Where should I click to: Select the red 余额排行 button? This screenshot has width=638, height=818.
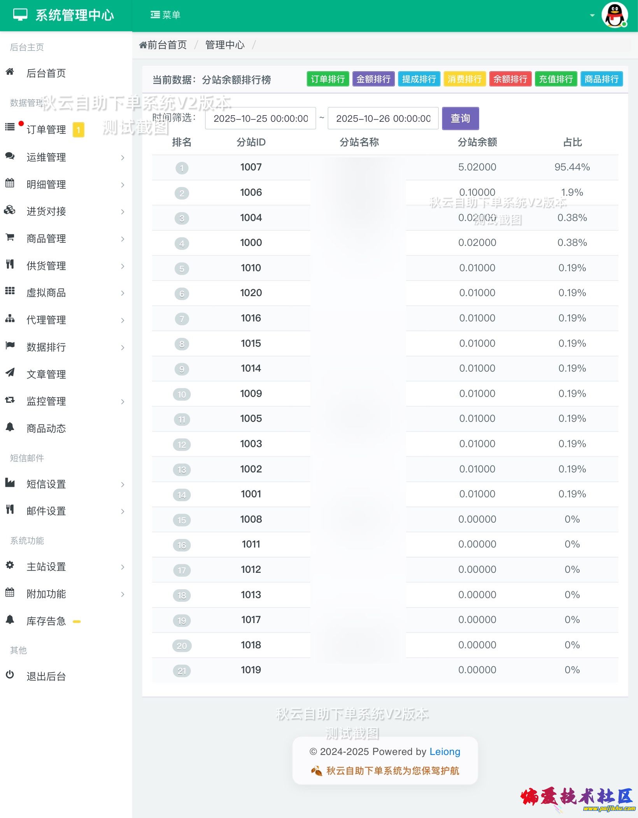coord(510,79)
